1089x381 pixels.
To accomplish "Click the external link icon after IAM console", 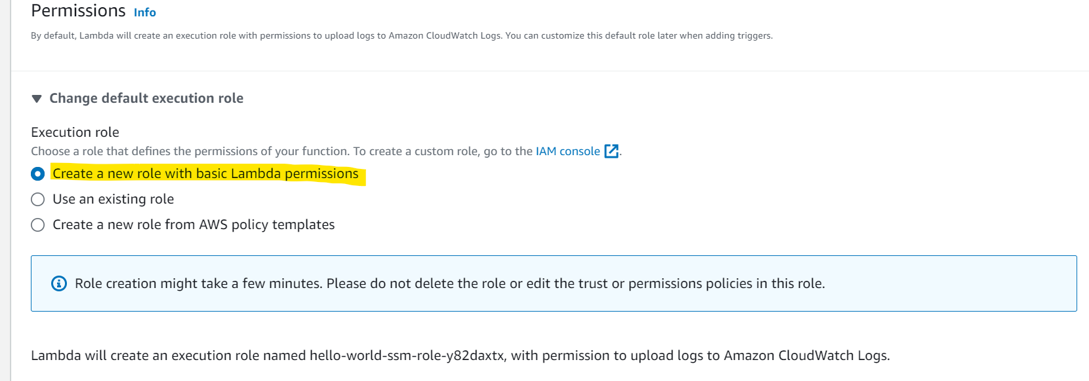I will point(611,151).
